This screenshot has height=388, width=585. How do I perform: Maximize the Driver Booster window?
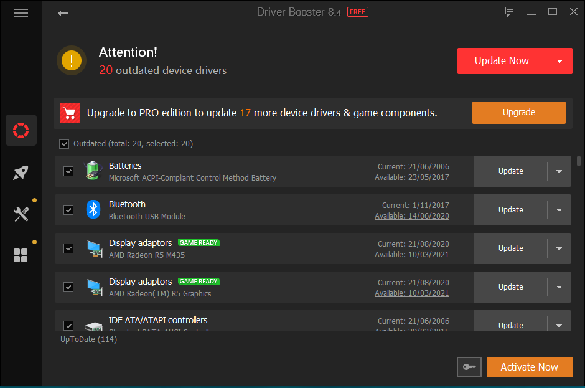coord(553,12)
